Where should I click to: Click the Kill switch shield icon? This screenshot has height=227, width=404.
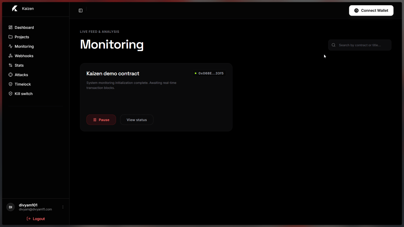(x=10, y=94)
